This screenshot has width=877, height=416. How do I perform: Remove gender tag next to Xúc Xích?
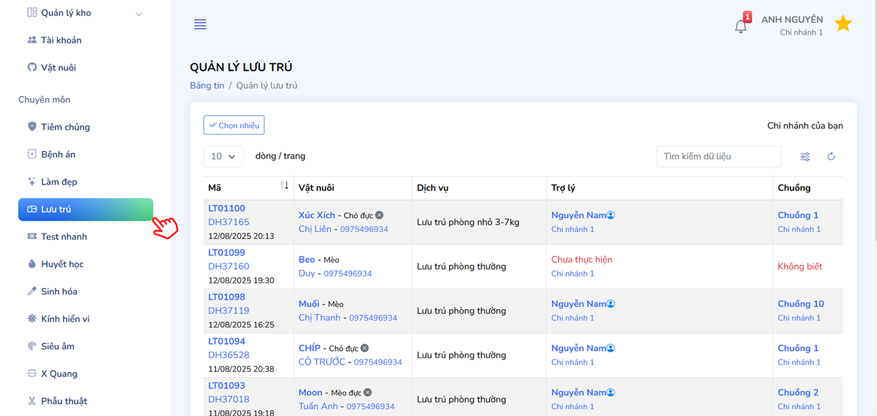[x=380, y=215]
